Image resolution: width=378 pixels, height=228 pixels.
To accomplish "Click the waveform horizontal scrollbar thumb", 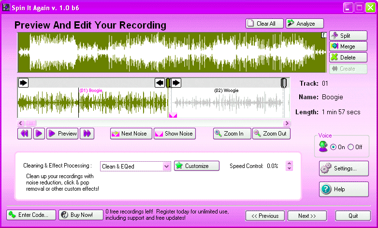I will (x=30, y=123).
